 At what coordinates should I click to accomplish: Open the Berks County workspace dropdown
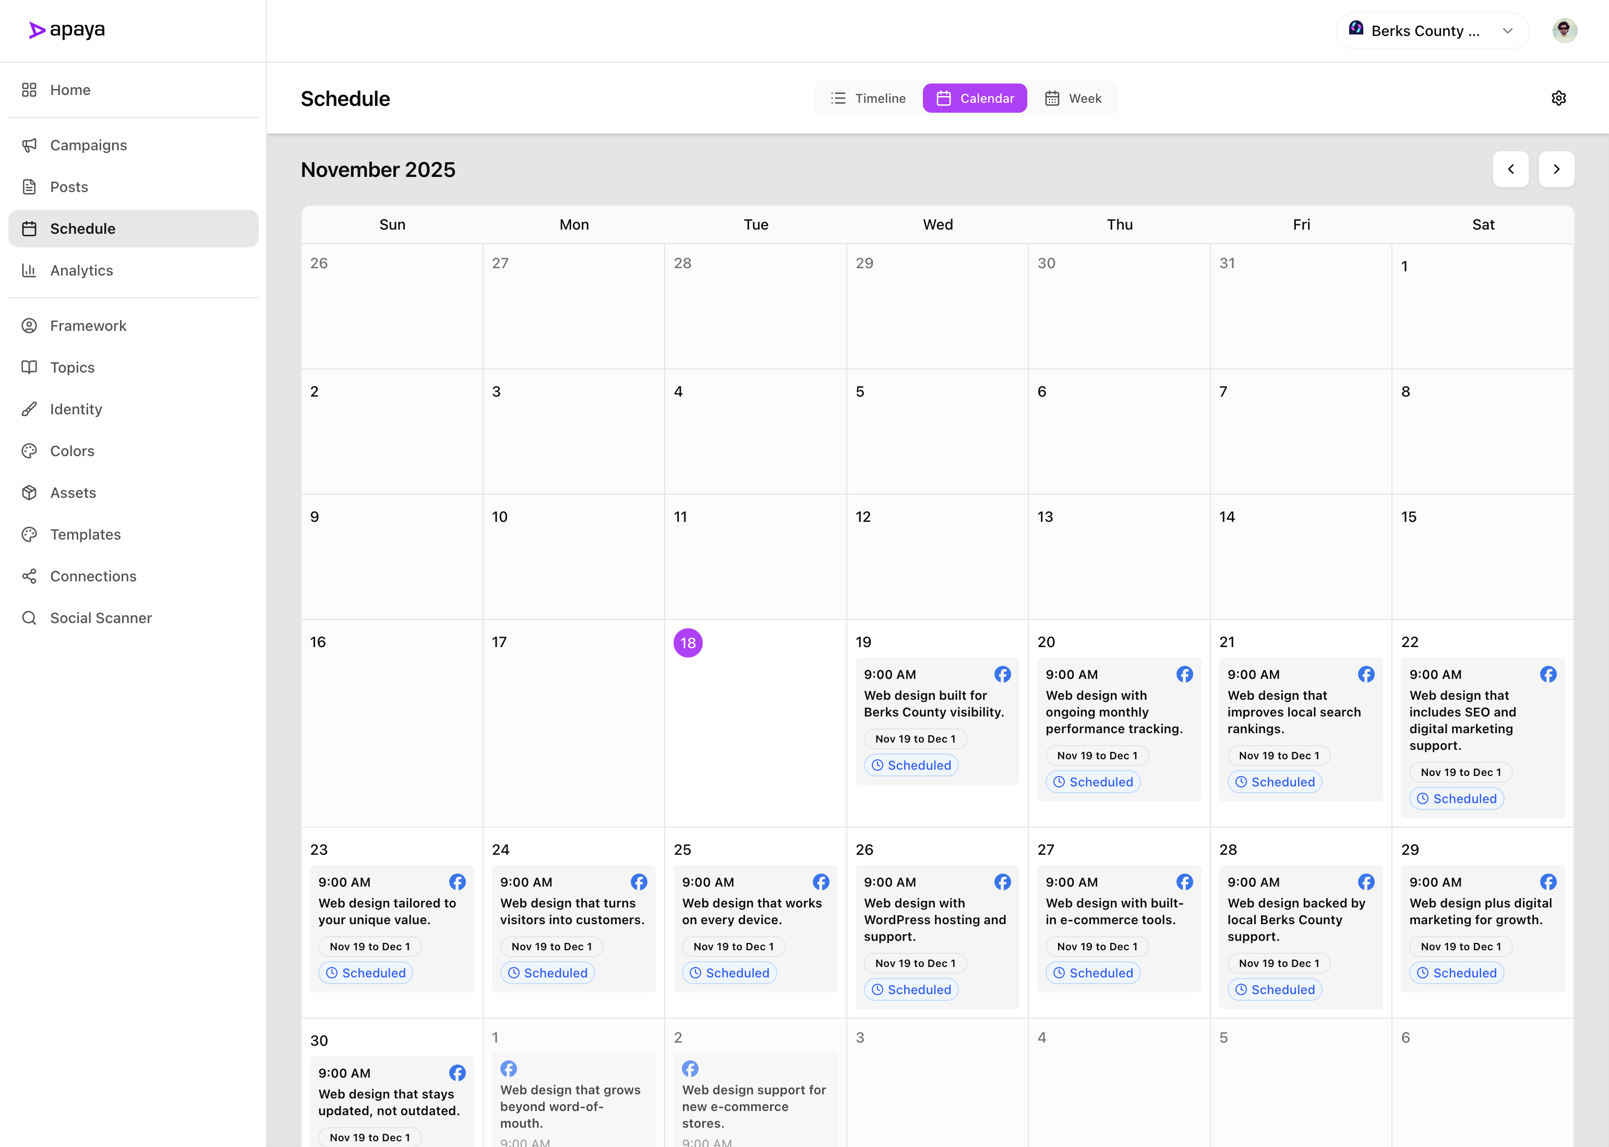(1431, 30)
